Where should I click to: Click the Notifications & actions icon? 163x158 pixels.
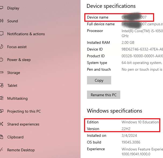[x=2, y=34]
